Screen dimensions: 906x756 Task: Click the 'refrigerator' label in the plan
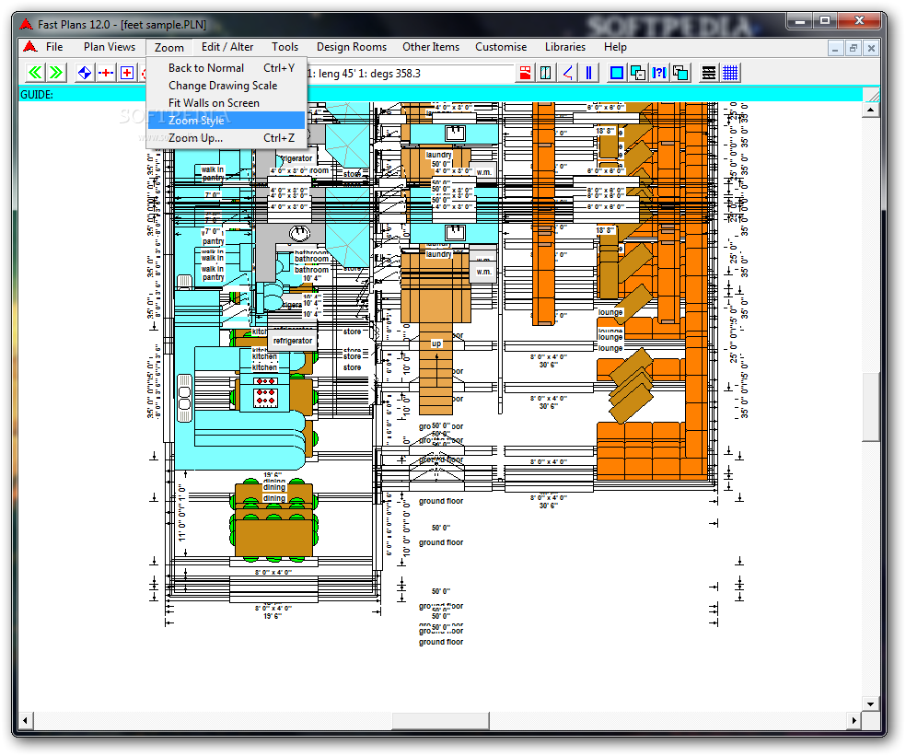coord(293,341)
